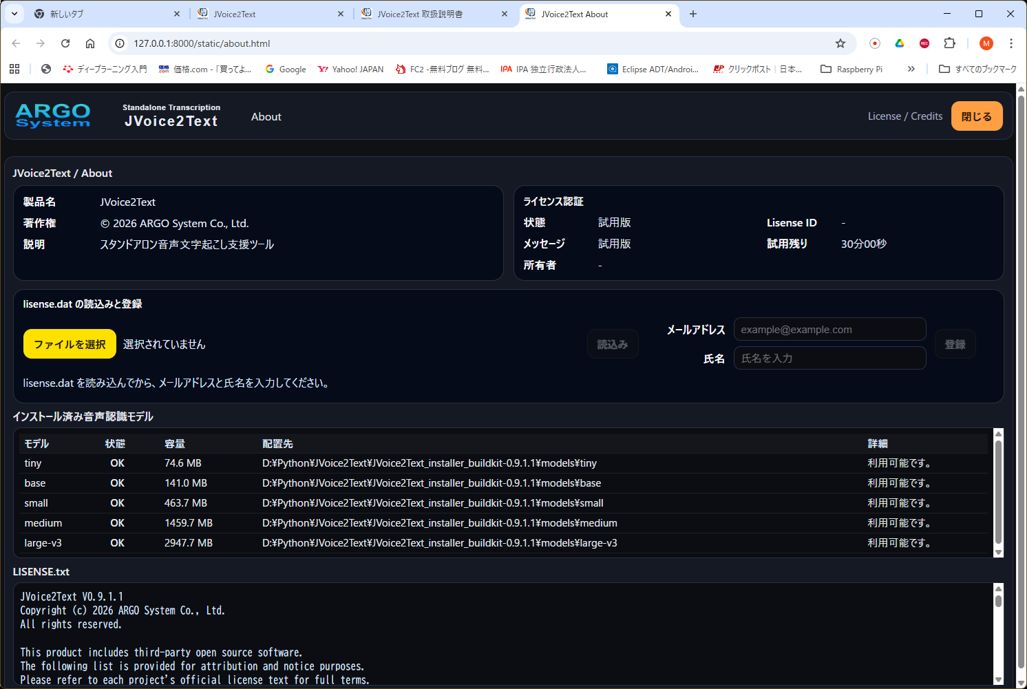Open the Chrome profile M avatar
Viewport: 1027px width, 689px height.
pos(986,43)
